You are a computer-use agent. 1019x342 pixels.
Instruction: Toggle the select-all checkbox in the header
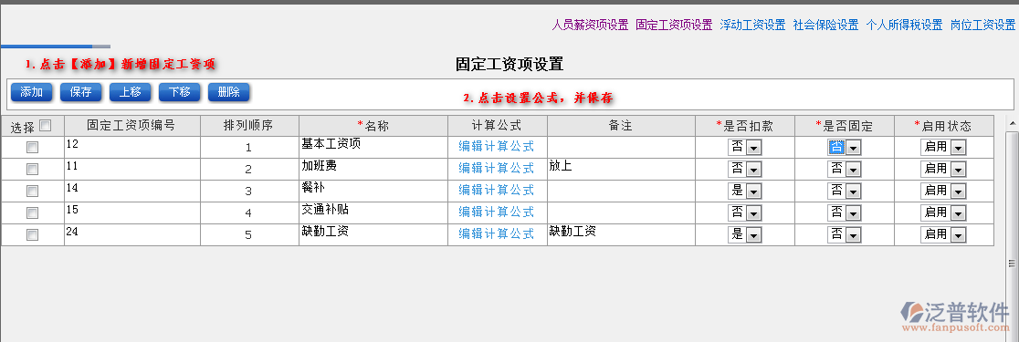pos(46,125)
